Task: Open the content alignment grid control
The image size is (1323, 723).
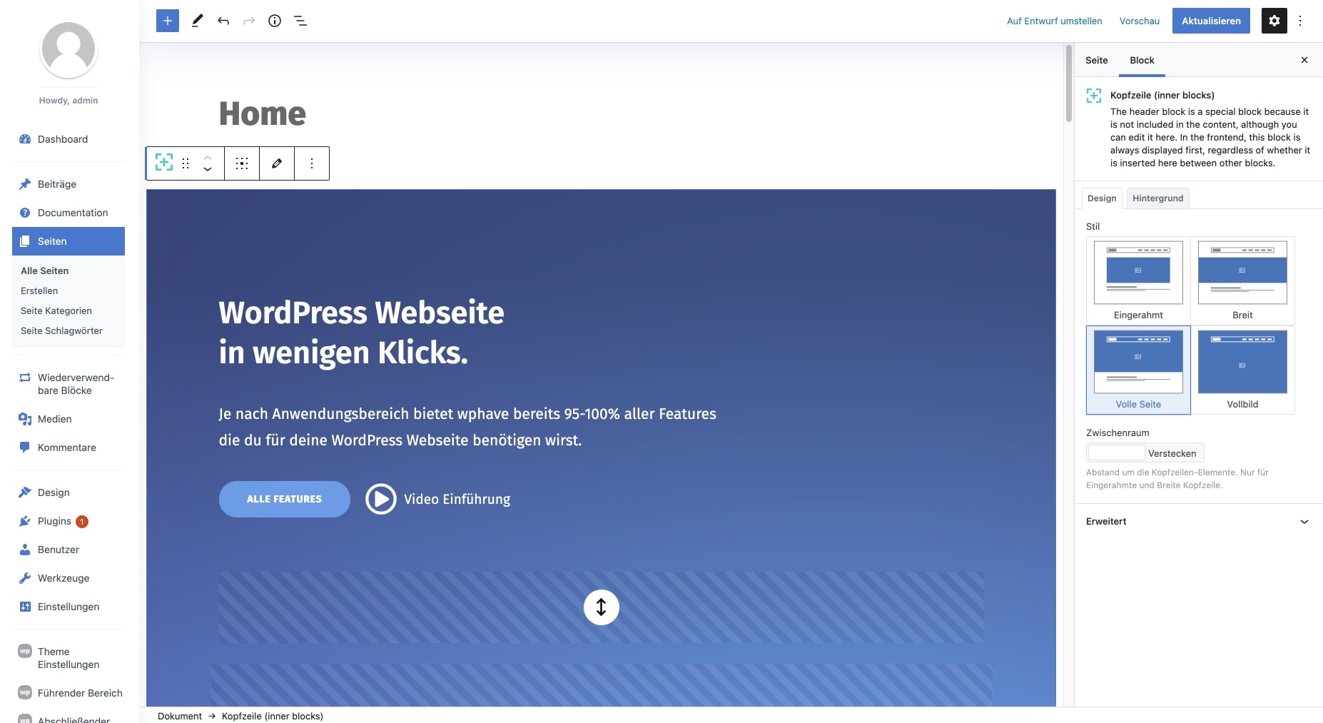Action: tap(242, 163)
